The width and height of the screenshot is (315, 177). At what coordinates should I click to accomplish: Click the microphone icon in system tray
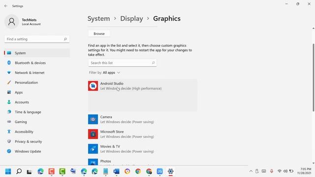point(272,171)
